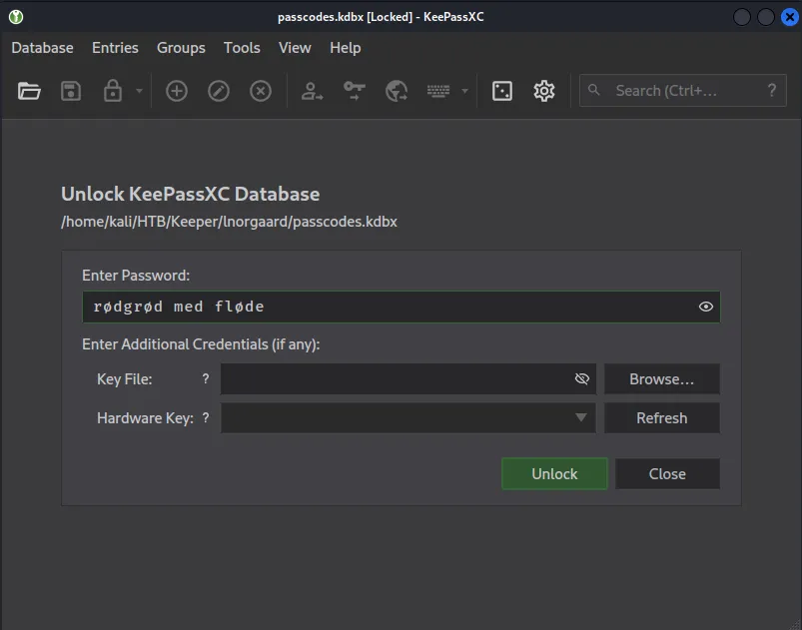
Task: Open the Help menu
Action: pyautogui.click(x=346, y=48)
